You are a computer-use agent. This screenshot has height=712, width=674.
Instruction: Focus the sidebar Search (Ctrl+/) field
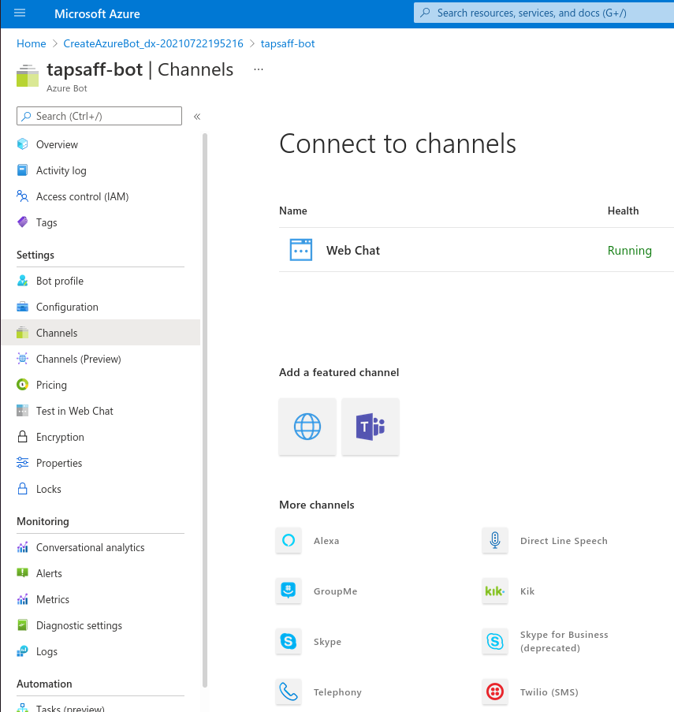pyautogui.click(x=99, y=116)
